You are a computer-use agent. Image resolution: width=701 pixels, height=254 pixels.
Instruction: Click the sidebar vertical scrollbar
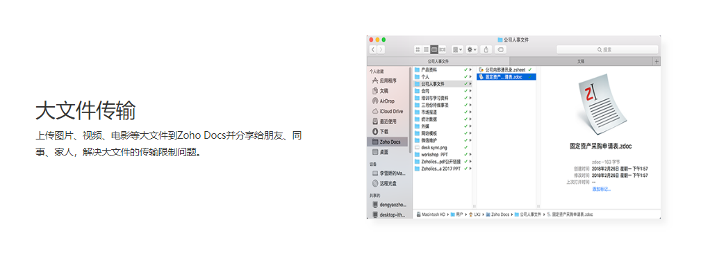[x=411, y=110]
